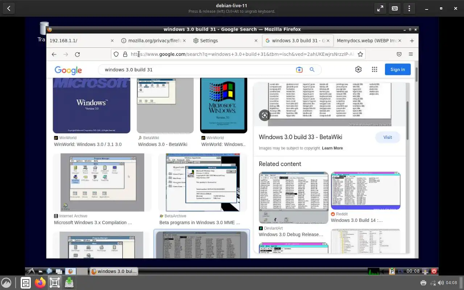The image size is (464, 290).
Task: Open Pocket save icon in toolbar
Action: (399, 54)
